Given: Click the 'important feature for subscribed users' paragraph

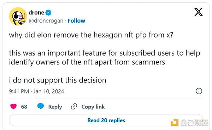Looking at the screenshot, I should (104, 58).
